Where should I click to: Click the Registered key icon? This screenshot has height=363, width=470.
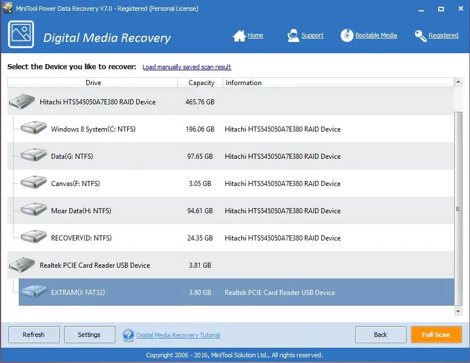click(x=421, y=36)
